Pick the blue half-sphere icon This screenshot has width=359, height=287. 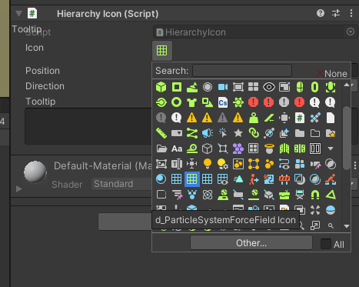tap(331, 210)
